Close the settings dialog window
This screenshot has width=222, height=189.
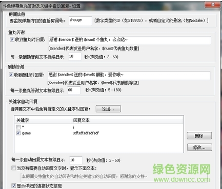[x=213, y=5]
